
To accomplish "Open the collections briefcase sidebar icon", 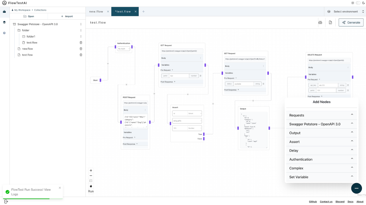I will [x=4, y=12].
